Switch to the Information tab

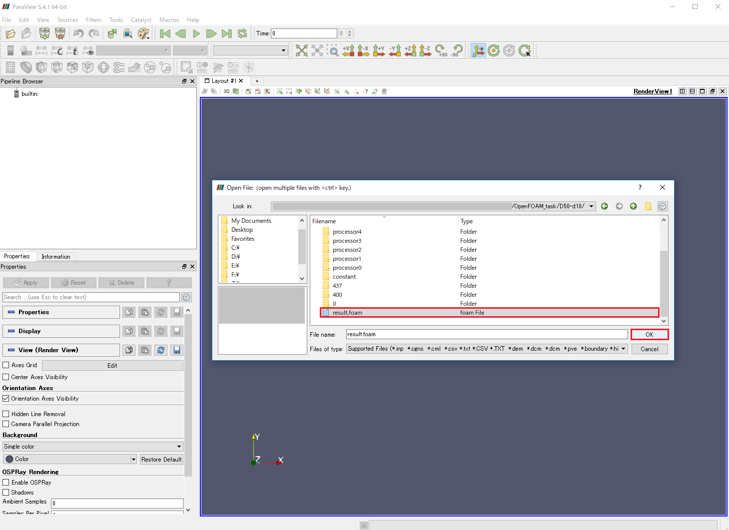56,257
